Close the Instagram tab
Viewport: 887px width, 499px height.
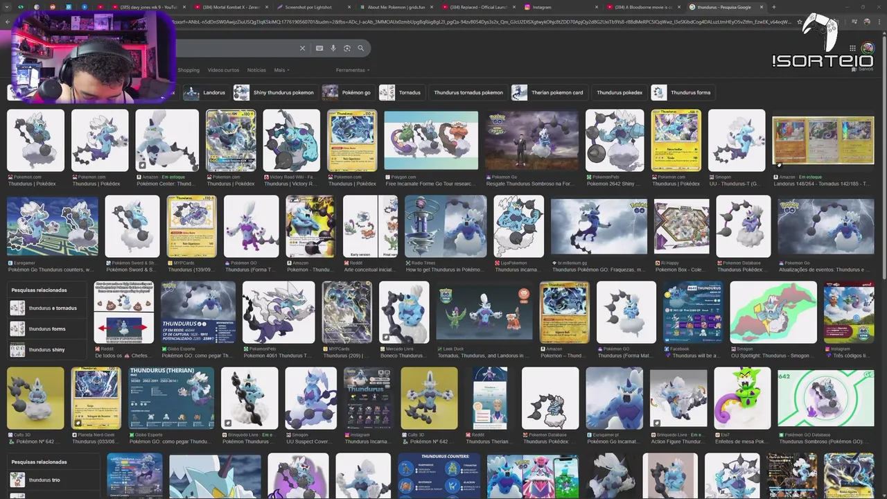[x=597, y=7]
